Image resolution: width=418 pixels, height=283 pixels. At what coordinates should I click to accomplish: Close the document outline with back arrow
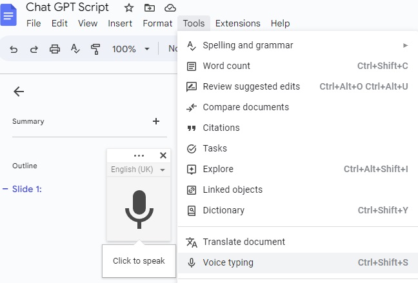pyautogui.click(x=19, y=92)
